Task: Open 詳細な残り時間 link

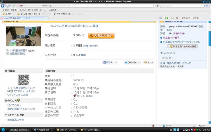Action: [x=91, y=46]
